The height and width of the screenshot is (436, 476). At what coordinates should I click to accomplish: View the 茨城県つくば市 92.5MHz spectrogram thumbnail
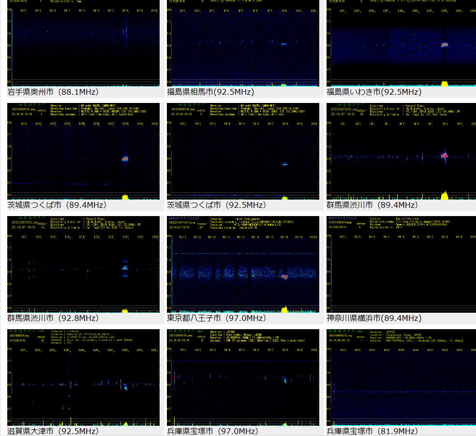point(243,151)
